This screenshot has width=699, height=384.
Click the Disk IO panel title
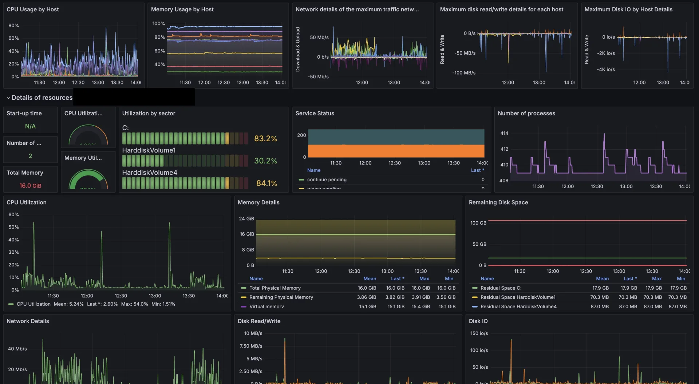[478, 321]
